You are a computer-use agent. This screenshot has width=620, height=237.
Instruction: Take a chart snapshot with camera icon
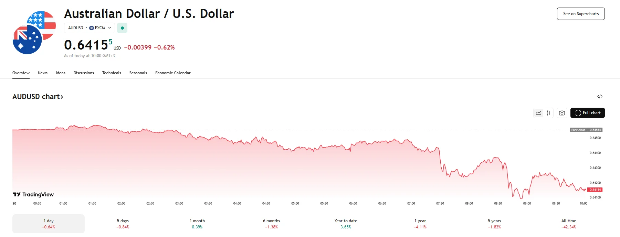point(562,113)
